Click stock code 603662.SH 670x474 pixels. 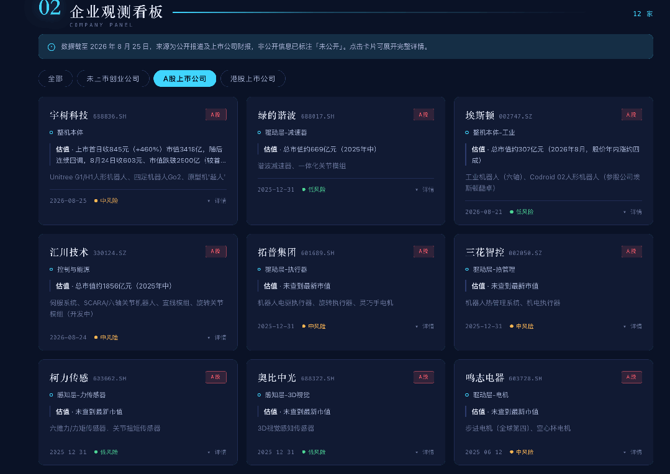(x=110, y=378)
